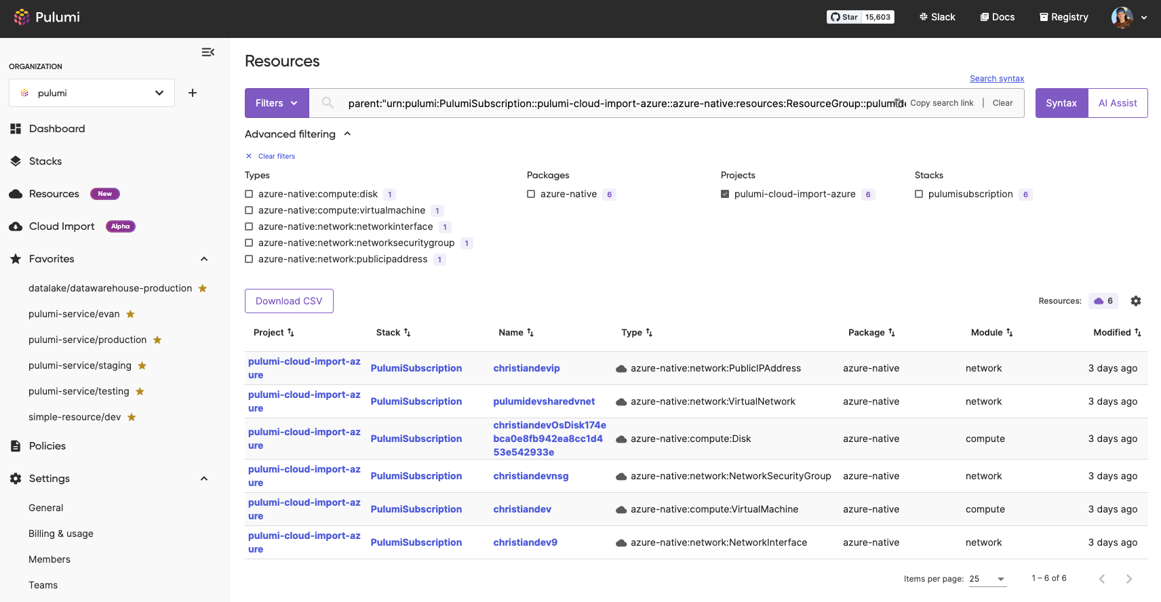
Task: Unstar datalake/datawarehouse-production favorite
Action: (x=203, y=288)
